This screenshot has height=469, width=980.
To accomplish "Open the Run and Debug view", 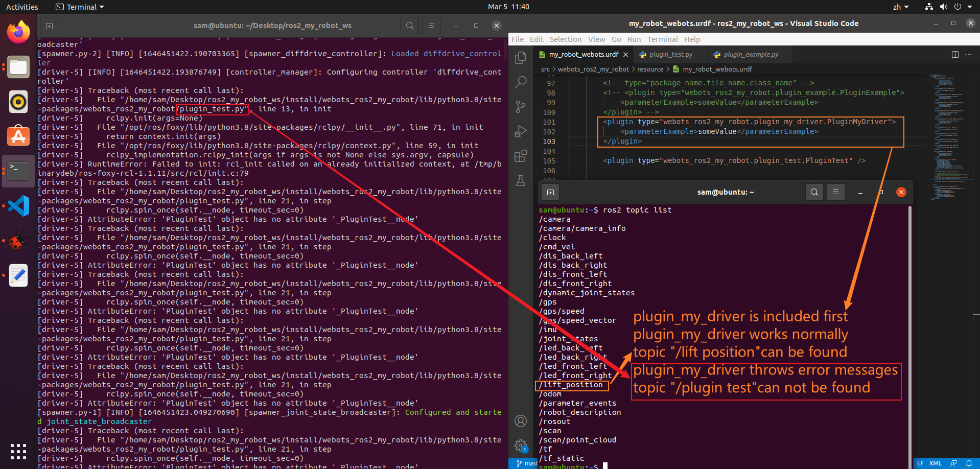I will [520, 131].
